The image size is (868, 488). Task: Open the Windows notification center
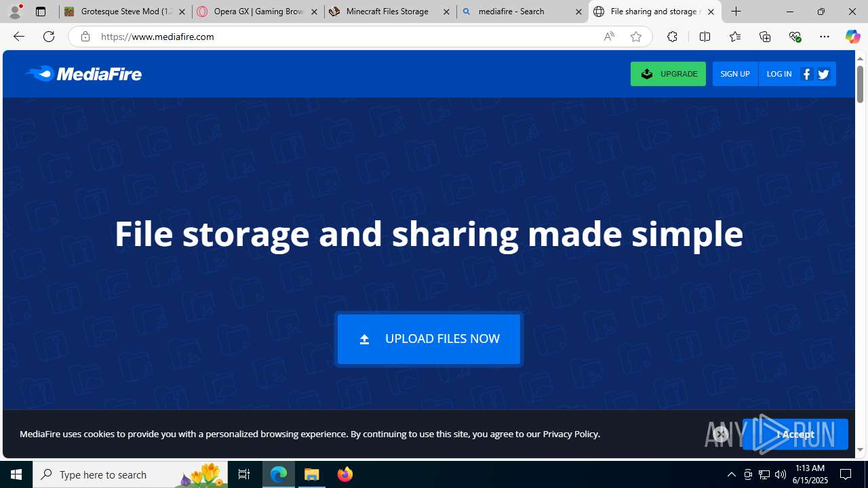(x=846, y=474)
